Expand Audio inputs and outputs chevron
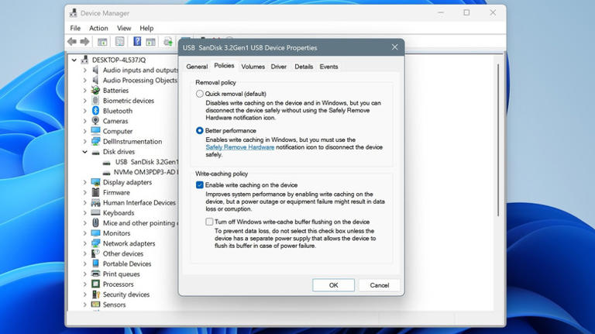Image resolution: width=595 pixels, height=334 pixels. (x=85, y=71)
